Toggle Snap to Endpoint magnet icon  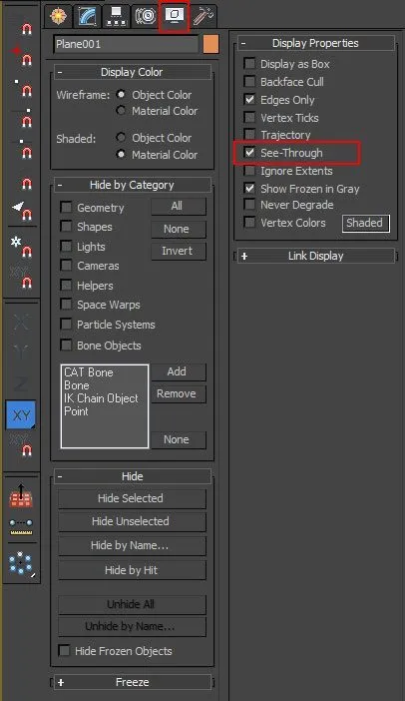[x=23, y=119]
